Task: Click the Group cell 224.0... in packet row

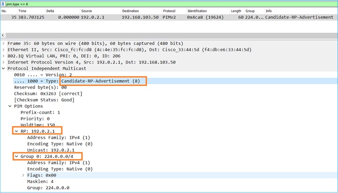Action: 254,17
